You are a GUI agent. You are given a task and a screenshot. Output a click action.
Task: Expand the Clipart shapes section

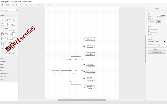click(x=9, y=80)
